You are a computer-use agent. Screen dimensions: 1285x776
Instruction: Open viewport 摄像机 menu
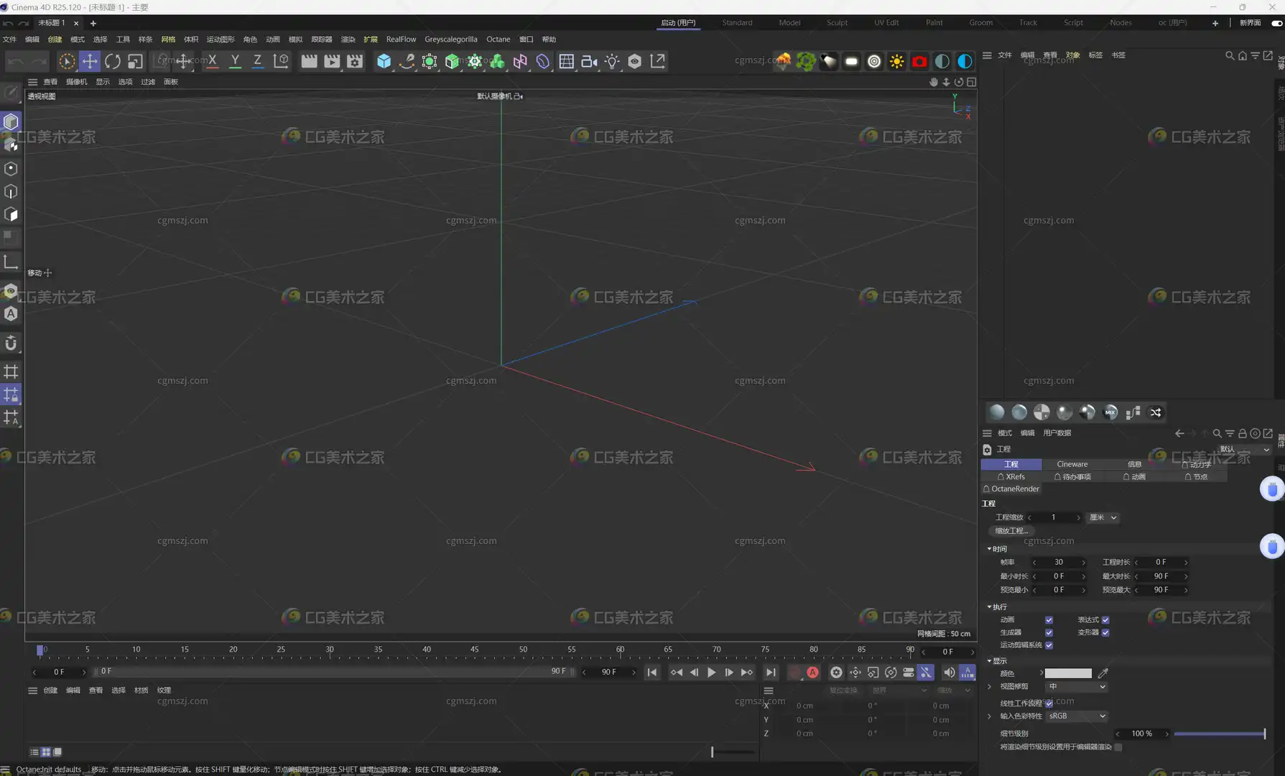click(x=76, y=82)
